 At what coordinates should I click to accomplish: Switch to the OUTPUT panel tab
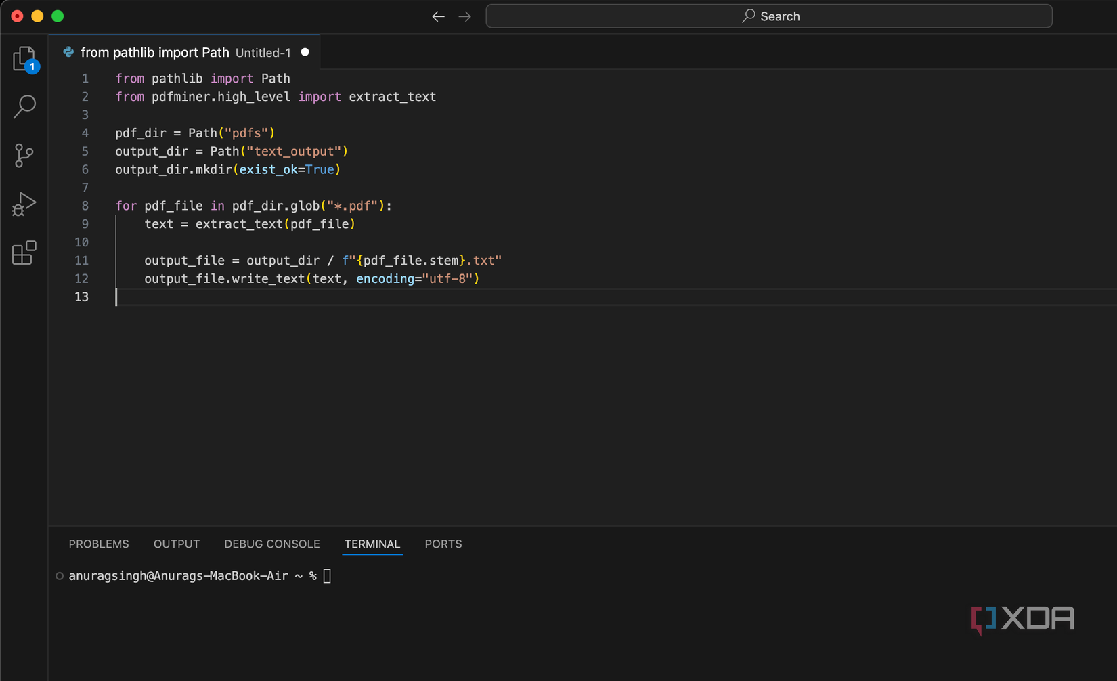point(176,544)
